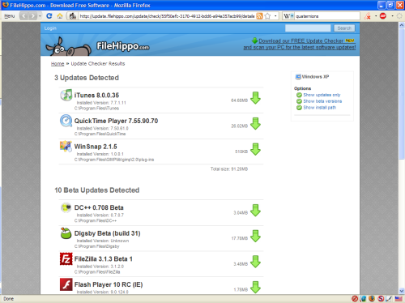This screenshot has width=405, height=303.
Task: Click the Total size: 91.20MB text
Action: point(229,169)
